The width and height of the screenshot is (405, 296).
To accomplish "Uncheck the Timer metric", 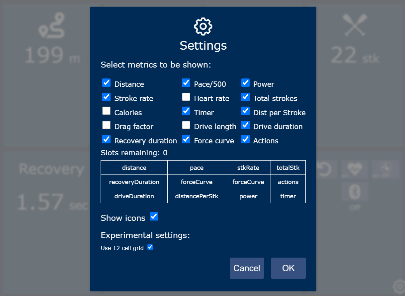I will pyautogui.click(x=186, y=111).
